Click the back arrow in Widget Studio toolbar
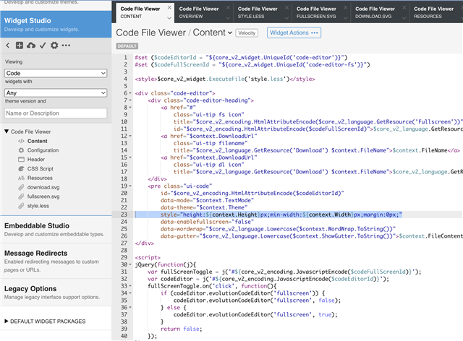Viewport: 463px width, 341px height. click(x=8, y=46)
